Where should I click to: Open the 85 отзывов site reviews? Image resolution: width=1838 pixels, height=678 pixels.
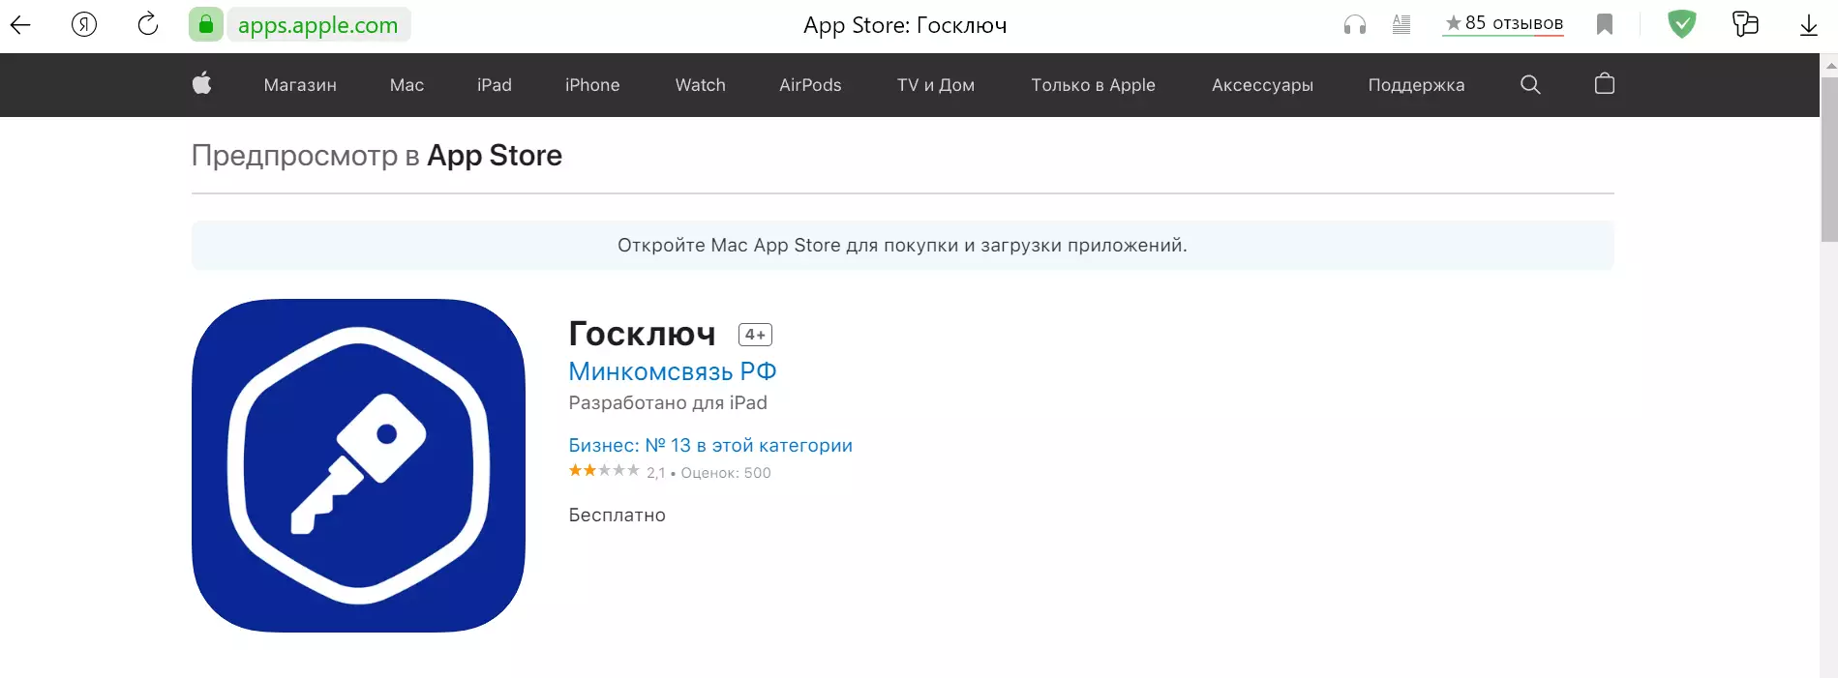(x=1503, y=23)
